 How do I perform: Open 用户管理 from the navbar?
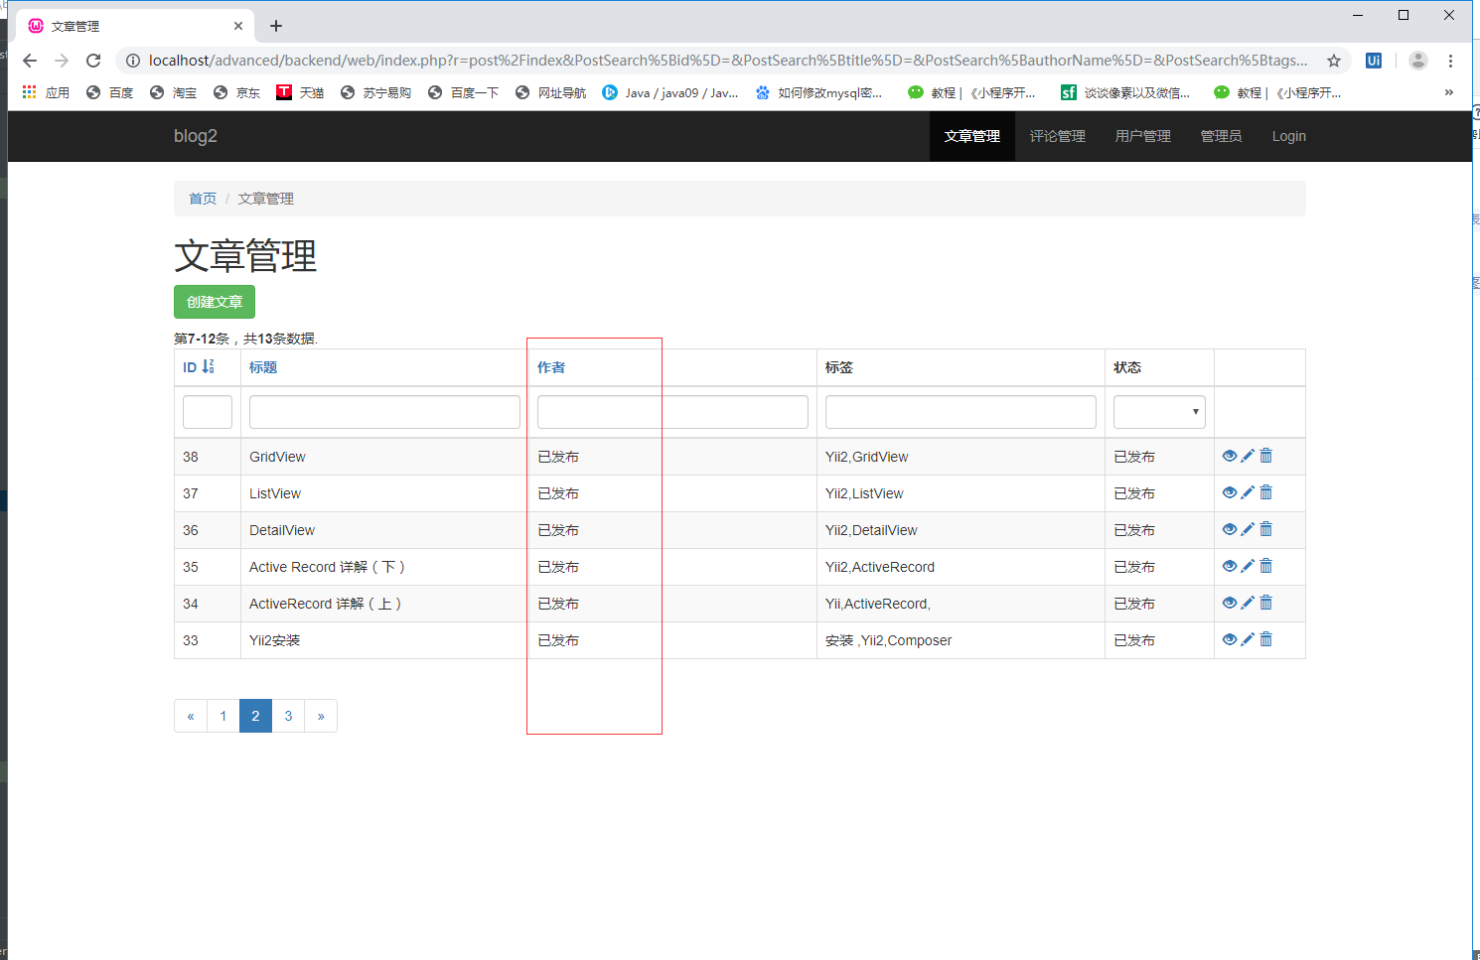click(x=1142, y=136)
